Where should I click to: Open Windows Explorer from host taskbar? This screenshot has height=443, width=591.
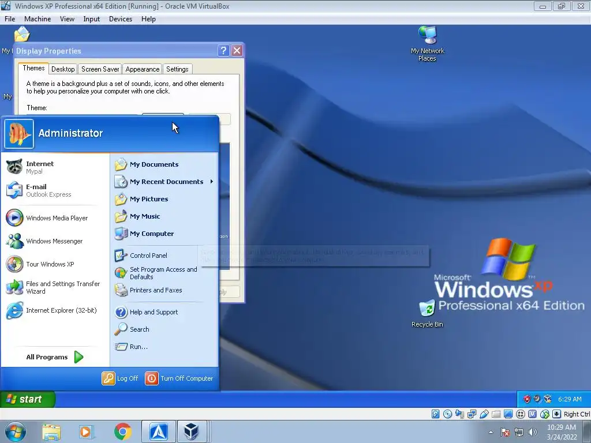click(x=51, y=431)
